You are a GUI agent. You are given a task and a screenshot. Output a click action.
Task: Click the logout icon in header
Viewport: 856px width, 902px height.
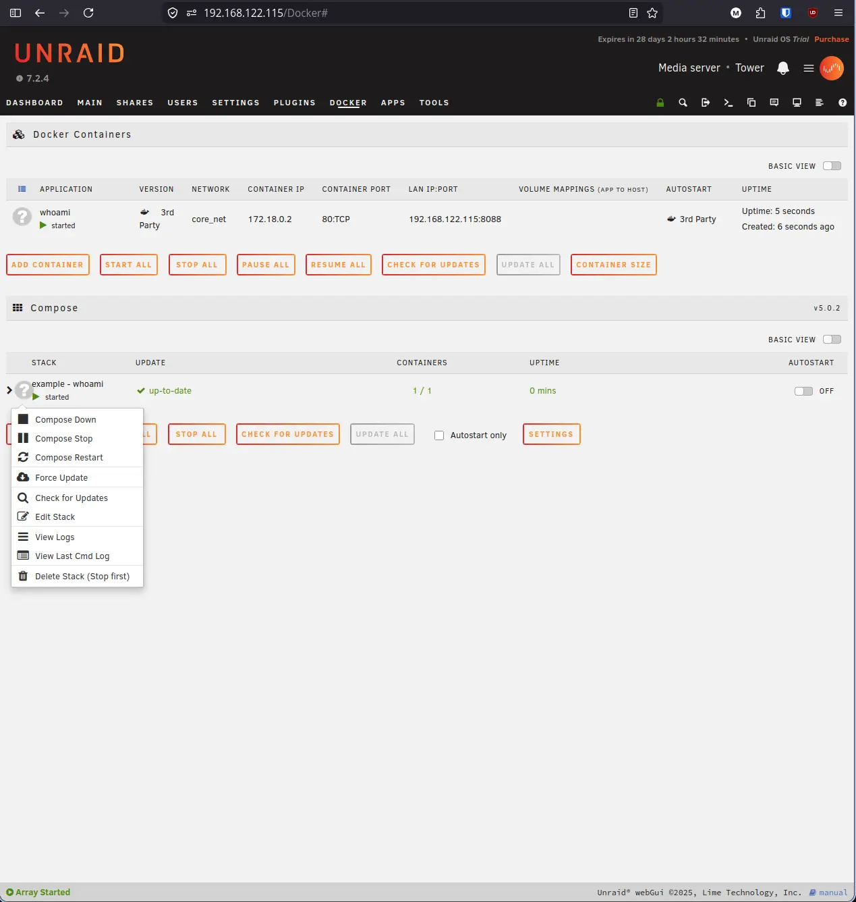click(x=706, y=103)
